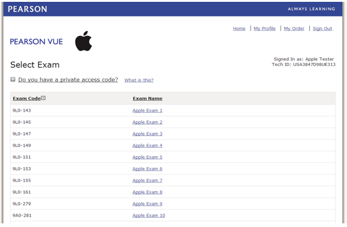This screenshot has width=347, height=227.
Task: Open 'Do you have a private access code?' link
Action: [68, 80]
